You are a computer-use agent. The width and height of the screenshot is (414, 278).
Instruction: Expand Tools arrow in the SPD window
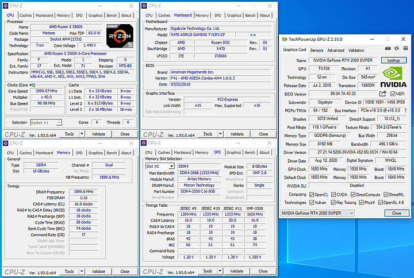[220, 271]
